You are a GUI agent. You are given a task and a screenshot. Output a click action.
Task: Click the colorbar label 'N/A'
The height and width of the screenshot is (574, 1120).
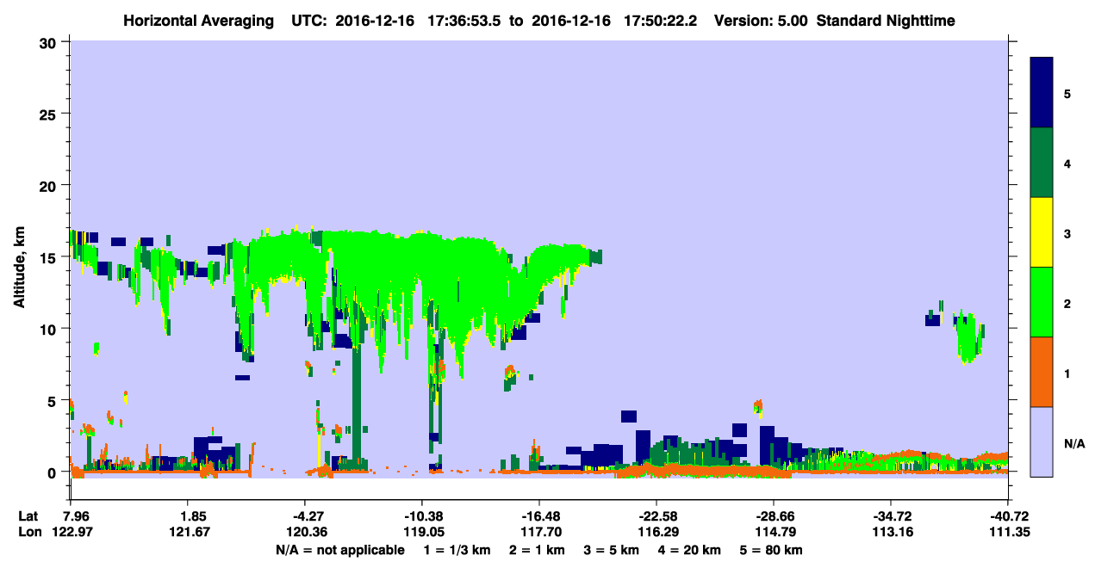[x=1074, y=444]
